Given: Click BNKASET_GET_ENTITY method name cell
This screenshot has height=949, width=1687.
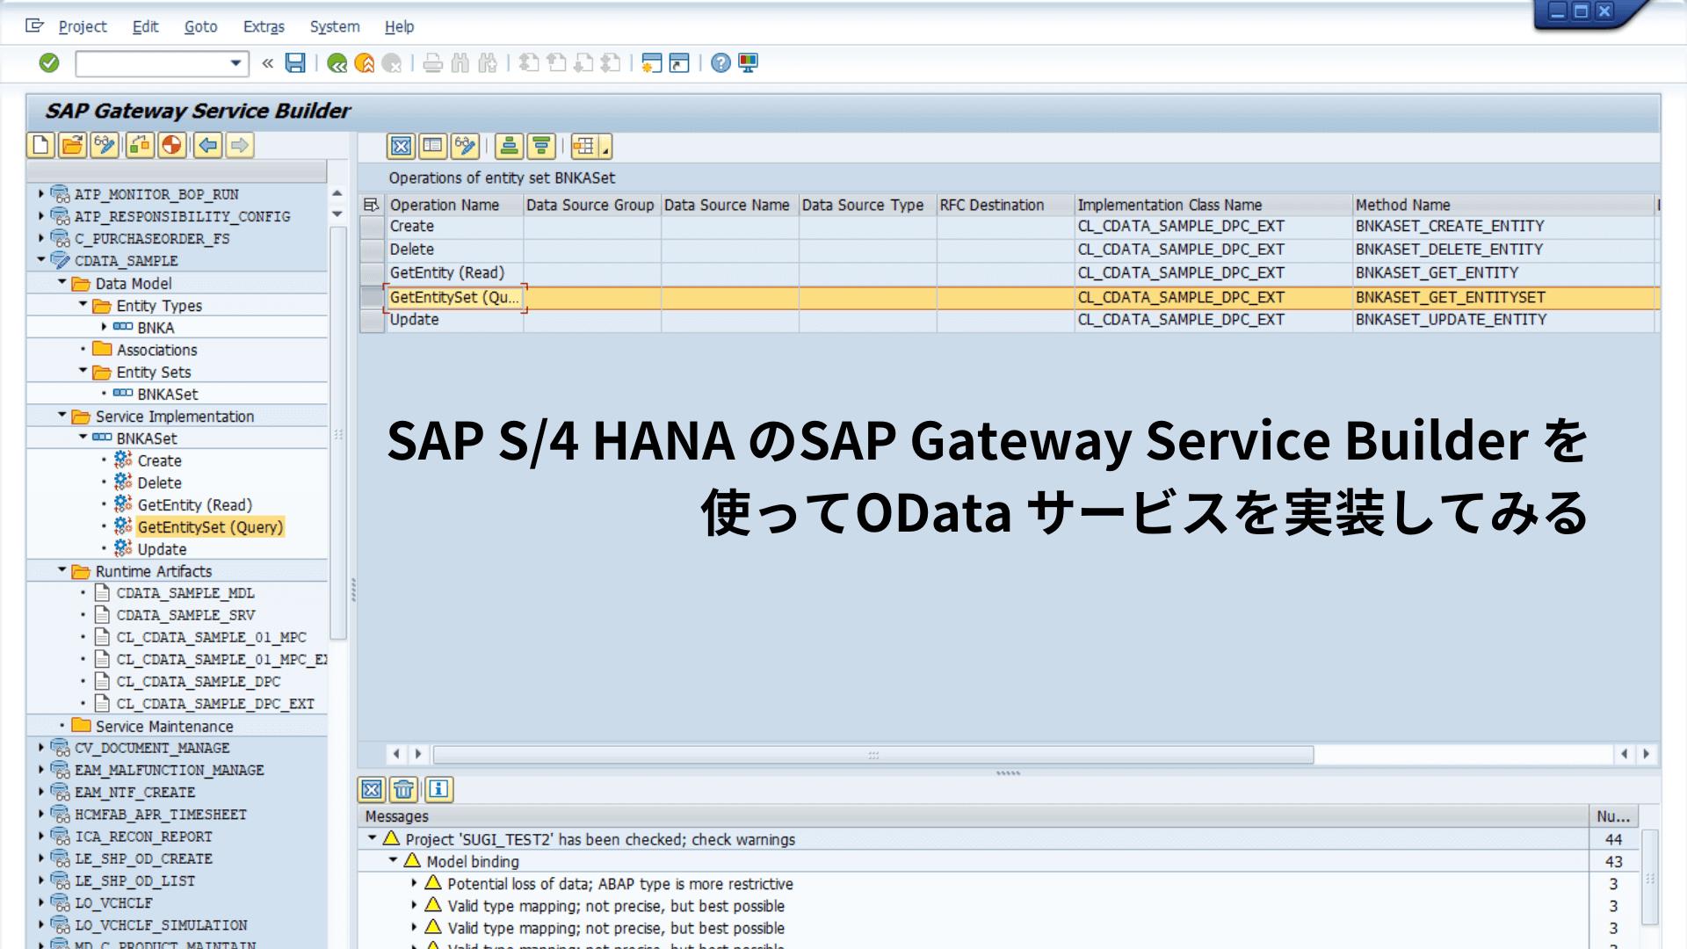Looking at the screenshot, I should click(x=1502, y=273).
